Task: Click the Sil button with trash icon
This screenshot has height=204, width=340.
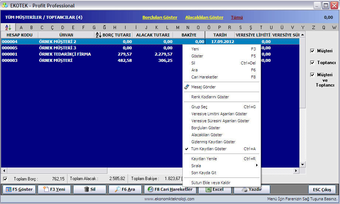Action: coord(90,189)
